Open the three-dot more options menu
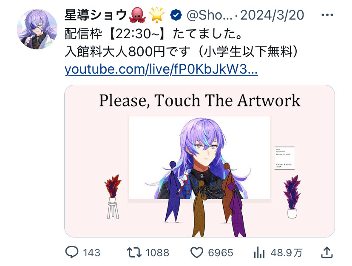This screenshot has height=266, width=352. 327,15
